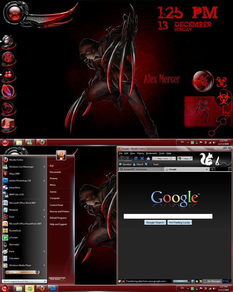Click the Google search text field
233x292 pixels.
(168, 216)
